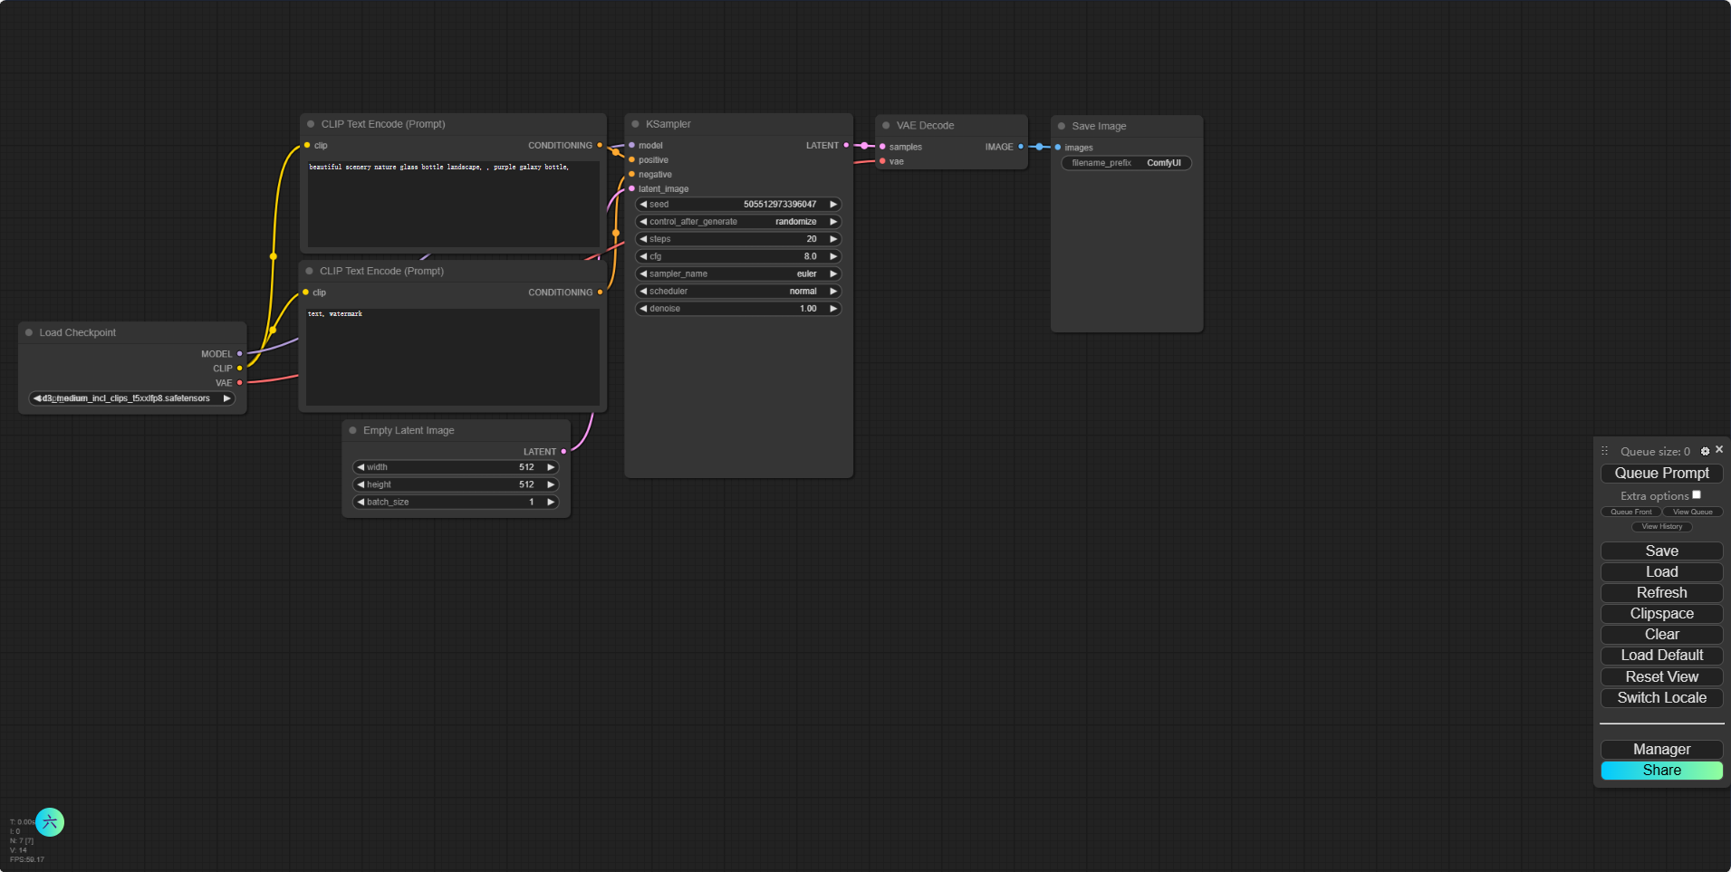Click the CLIP output connector on Load Checkpoint
1731x872 pixels.
click(x=239, y=369)
